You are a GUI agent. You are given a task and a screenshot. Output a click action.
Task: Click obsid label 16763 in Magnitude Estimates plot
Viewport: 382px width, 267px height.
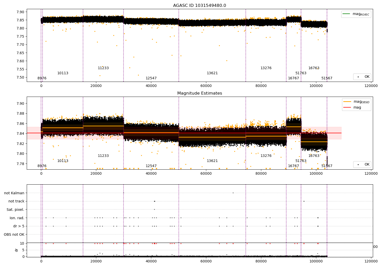pos(314,156)
